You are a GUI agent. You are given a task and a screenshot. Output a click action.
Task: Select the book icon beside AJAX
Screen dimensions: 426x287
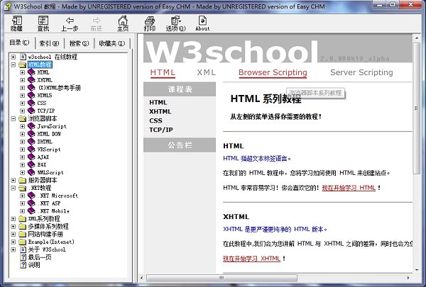(x=31, y=157)
